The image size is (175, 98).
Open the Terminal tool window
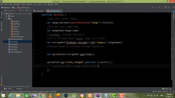coord(18,89)
